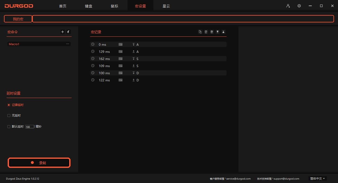
Task: Move record to top with up-arrow icon
Action: (x=223, y=32)
